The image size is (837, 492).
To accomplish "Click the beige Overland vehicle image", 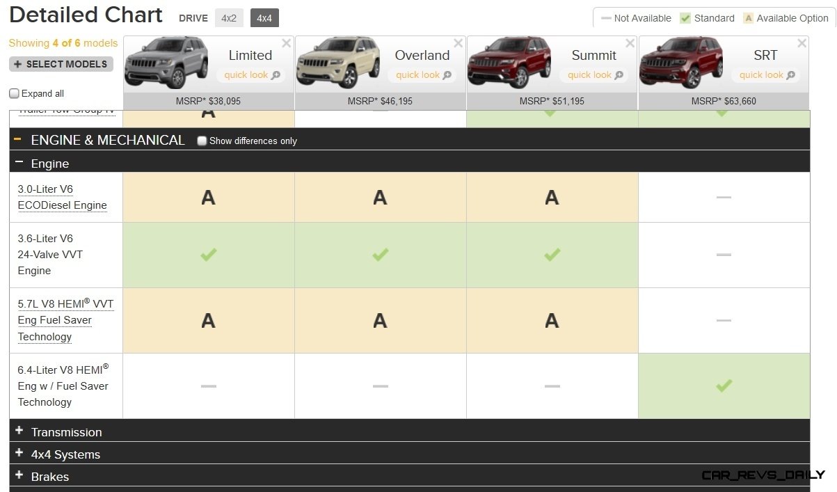I will pyautogui.click(x=337, y=63).
